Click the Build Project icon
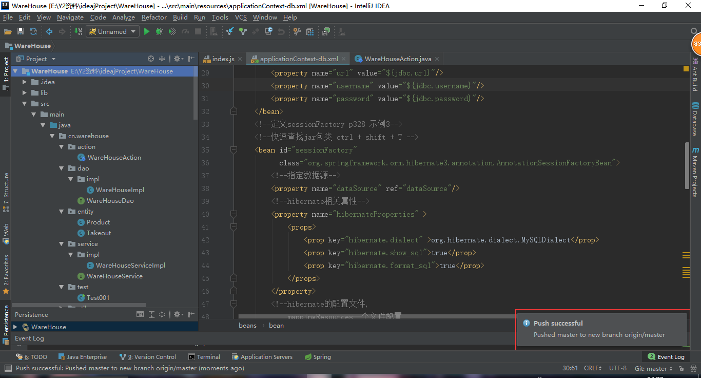701x378 pixels. [x=79, y=32]
